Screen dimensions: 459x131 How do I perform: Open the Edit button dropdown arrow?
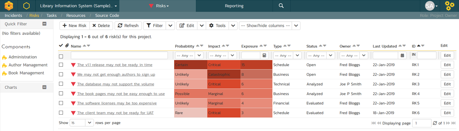(202, 26)
